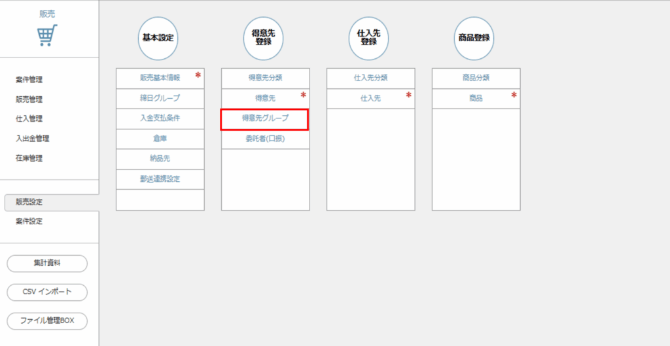Open 商品分類 under 商品登録
Screen dimensions: 670x346
[476, 78]
